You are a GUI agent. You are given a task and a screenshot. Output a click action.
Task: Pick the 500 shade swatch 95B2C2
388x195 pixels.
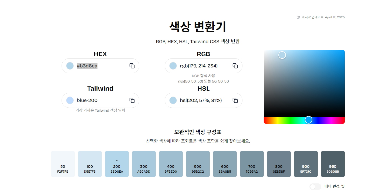[198, 164]
